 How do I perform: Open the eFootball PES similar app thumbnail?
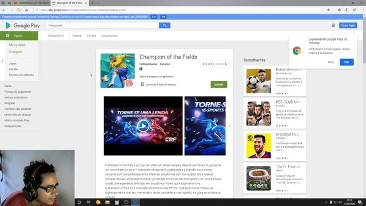258,146
